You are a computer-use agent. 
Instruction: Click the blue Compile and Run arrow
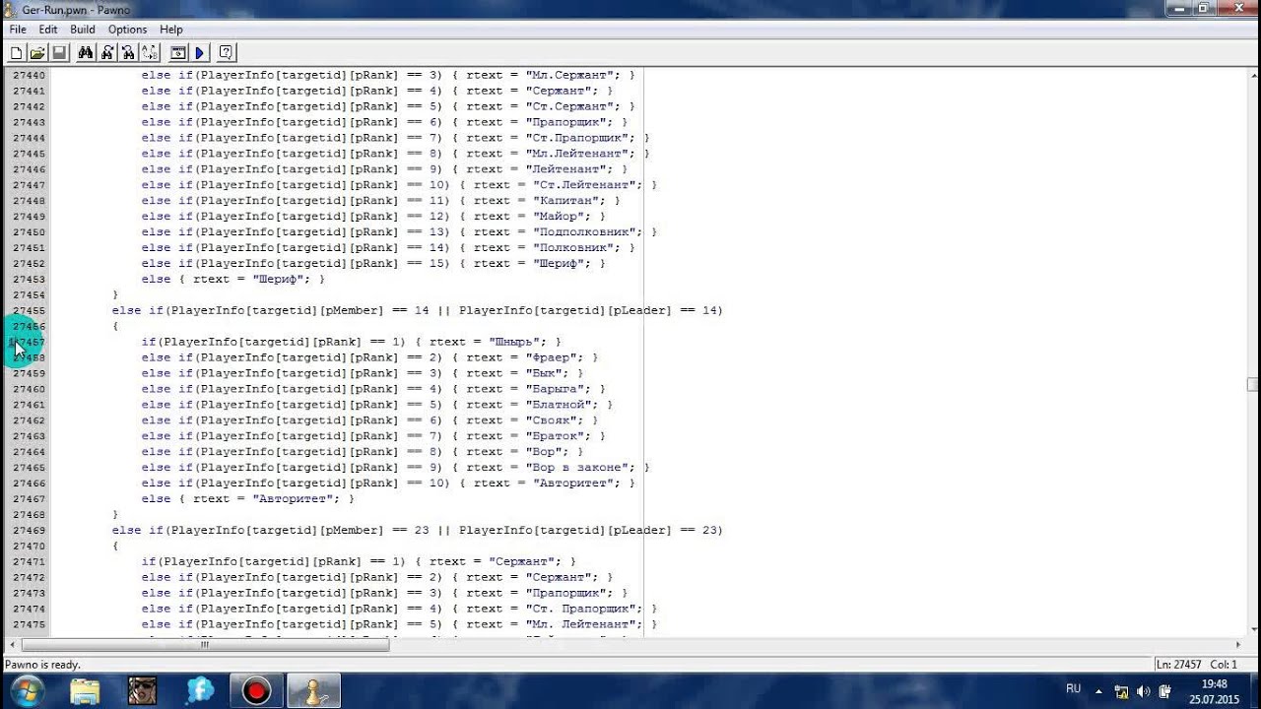click(200, 53)
